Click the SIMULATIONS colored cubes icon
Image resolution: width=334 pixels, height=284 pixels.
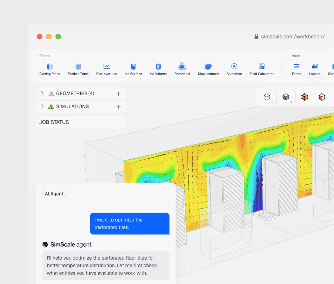pos(51,106)
